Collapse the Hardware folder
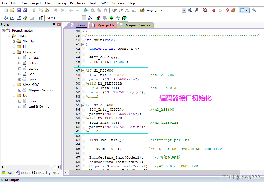This screenshot has height=183, width=264. click(x=14, y=52)
